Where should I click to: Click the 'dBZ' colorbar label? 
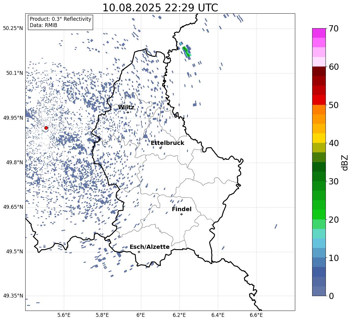[345, 162]
